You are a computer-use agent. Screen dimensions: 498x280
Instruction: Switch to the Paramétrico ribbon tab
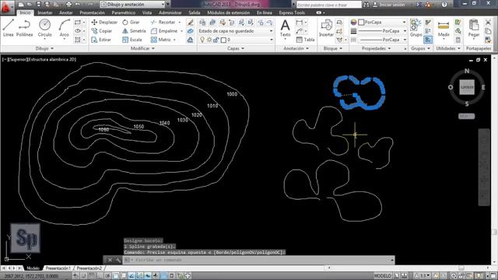pyautogui.click(x=123, y=12)
